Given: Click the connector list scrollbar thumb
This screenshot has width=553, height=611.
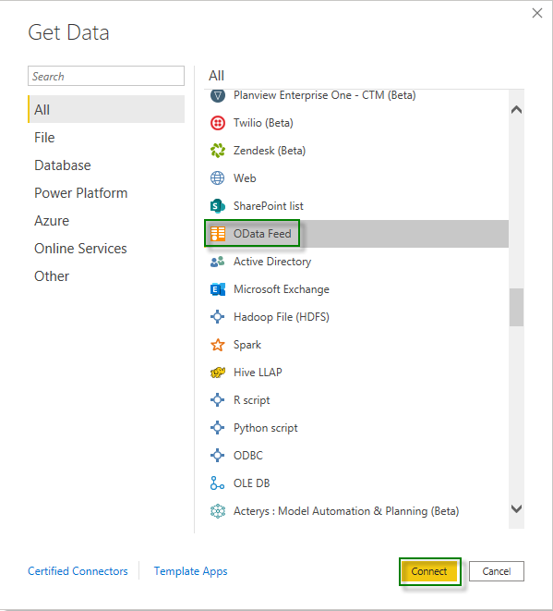Looking at the screenshot, I should click(x=516, y=307).
